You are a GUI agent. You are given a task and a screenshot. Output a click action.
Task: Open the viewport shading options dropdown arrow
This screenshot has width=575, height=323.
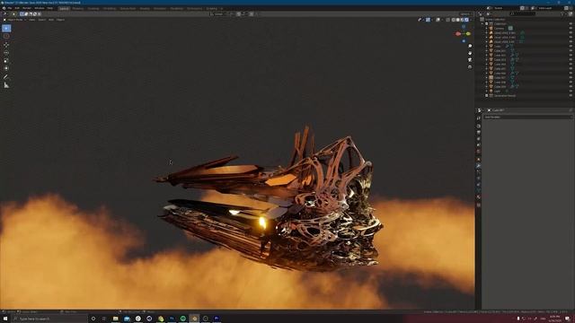pos(471,20)
